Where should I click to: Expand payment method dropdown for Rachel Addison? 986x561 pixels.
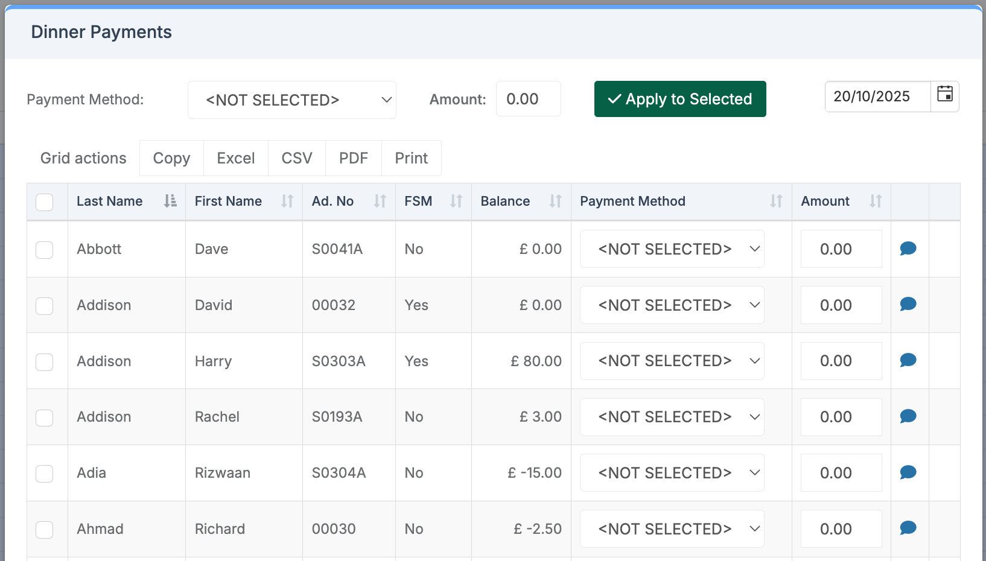pyautogui.click(x=672, y=417)
